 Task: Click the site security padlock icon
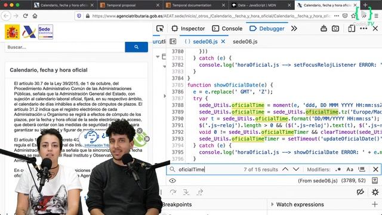[x=88, y=16]
